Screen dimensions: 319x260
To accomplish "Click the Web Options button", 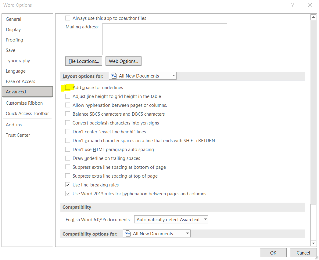I will (123, 61).
